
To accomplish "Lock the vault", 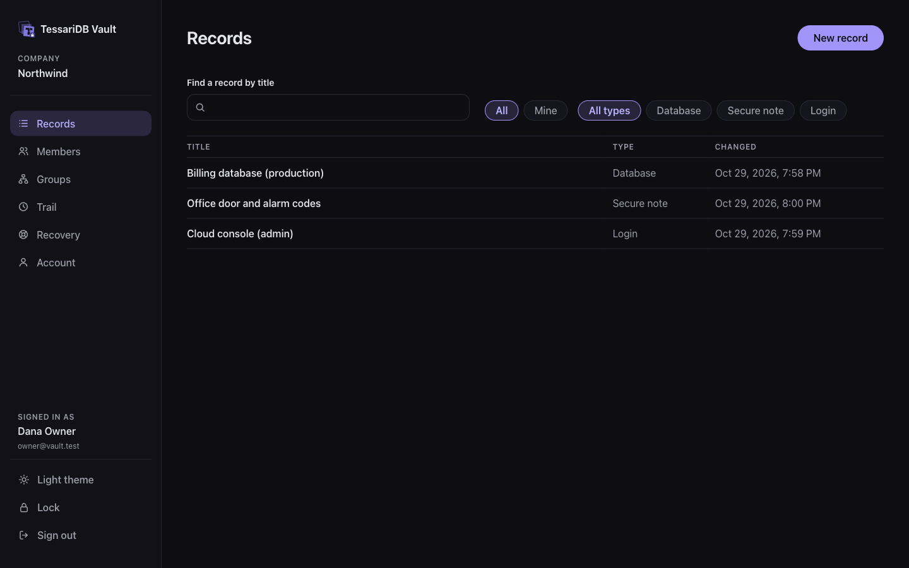I will click(x=81, y=507).
